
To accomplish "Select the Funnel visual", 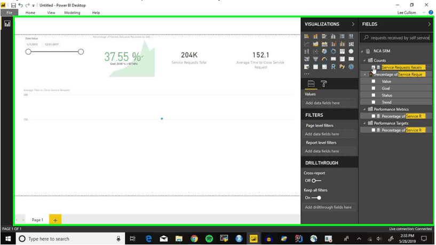I will 315,59.
